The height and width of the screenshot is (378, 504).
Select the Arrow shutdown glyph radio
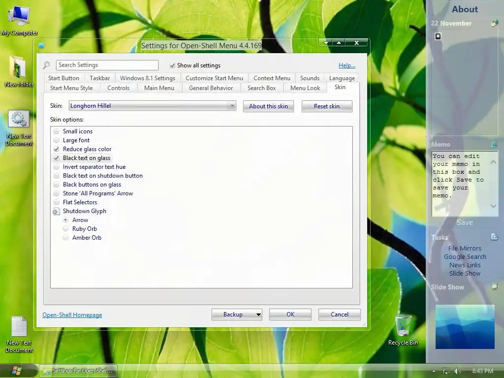[x=65, y=220]
